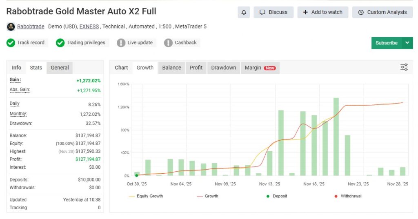
Task: Click the Live update warning icon
Action: (x=121, y=43)
